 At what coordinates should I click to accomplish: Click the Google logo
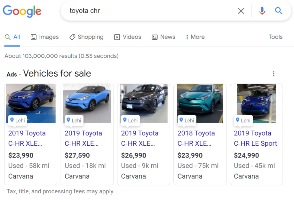[22, 11]
